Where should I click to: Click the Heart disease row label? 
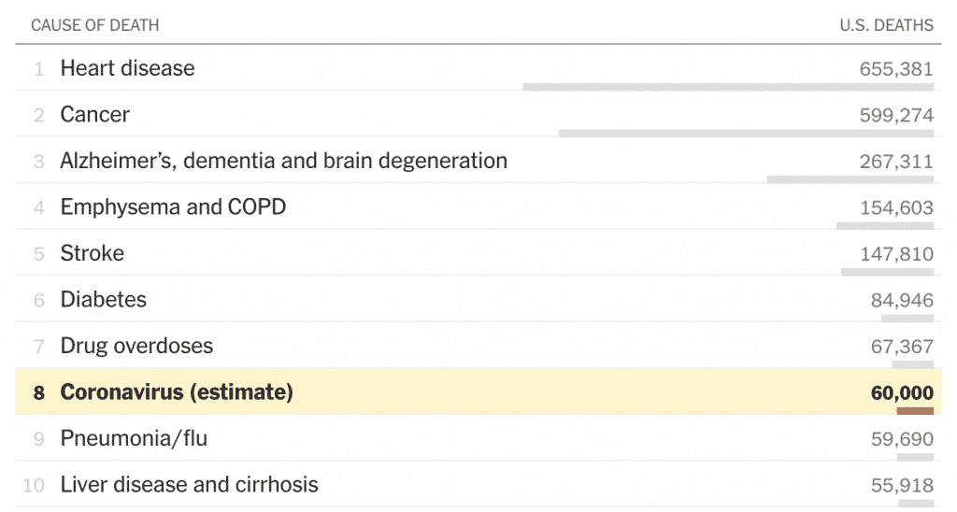coord(127,68)
